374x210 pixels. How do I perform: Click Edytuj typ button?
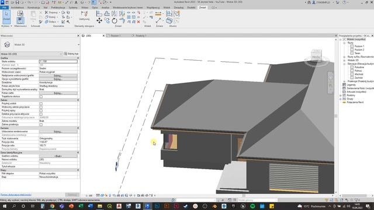tap(71, 54)
